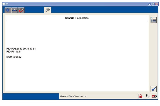Open the list menu icon
The image size is (160, 106).
(154, 20)
